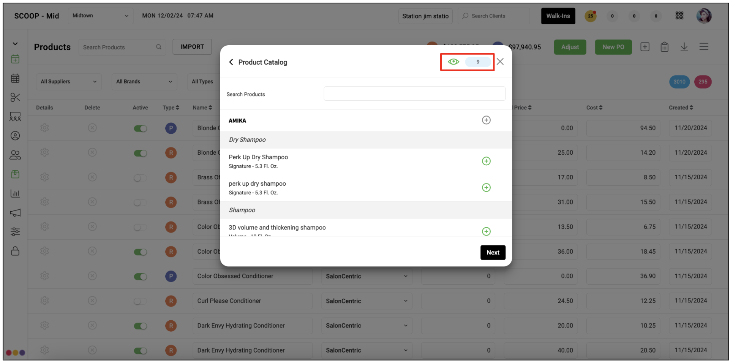The image size is (733, 364).
Task: Expand the All Suppliers dropdown
Action: click(x=69, y=82)
